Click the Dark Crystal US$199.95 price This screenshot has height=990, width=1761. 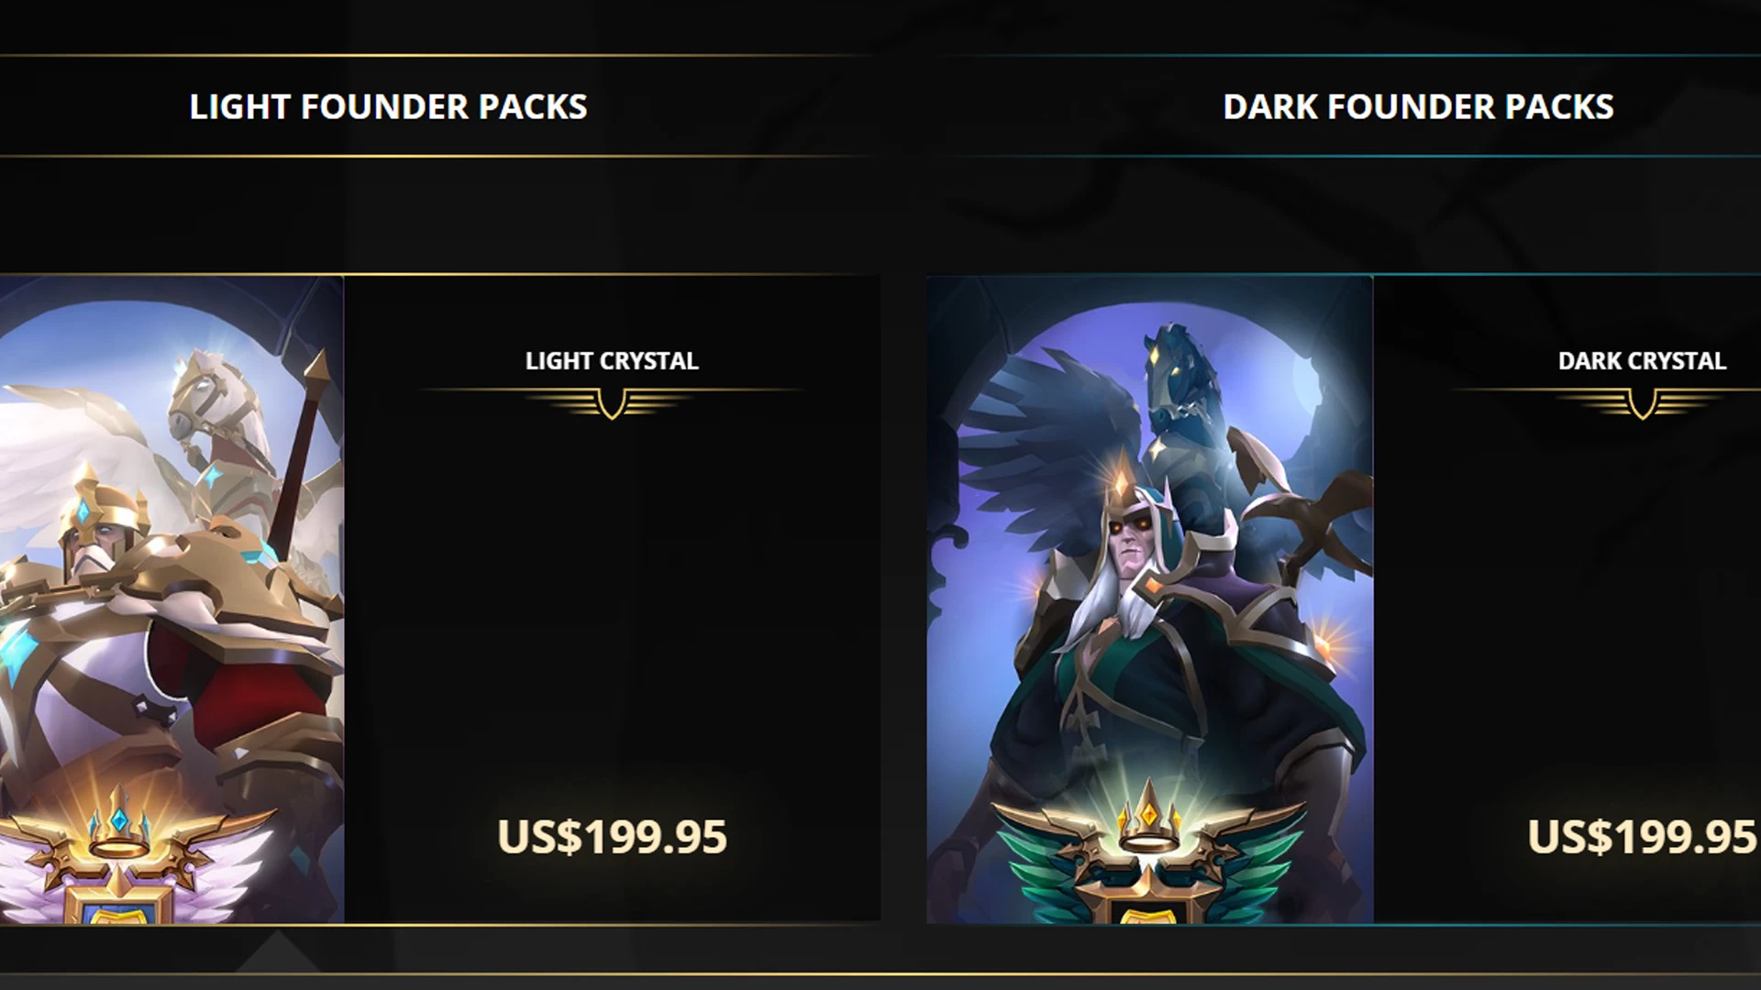1642,836
